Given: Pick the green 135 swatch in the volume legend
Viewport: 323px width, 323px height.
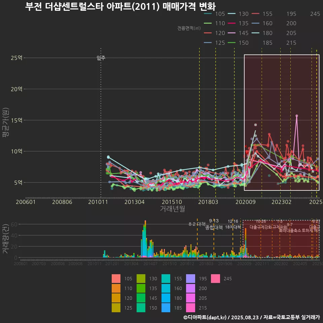Looking at the screenshot, I should (141, 288).
